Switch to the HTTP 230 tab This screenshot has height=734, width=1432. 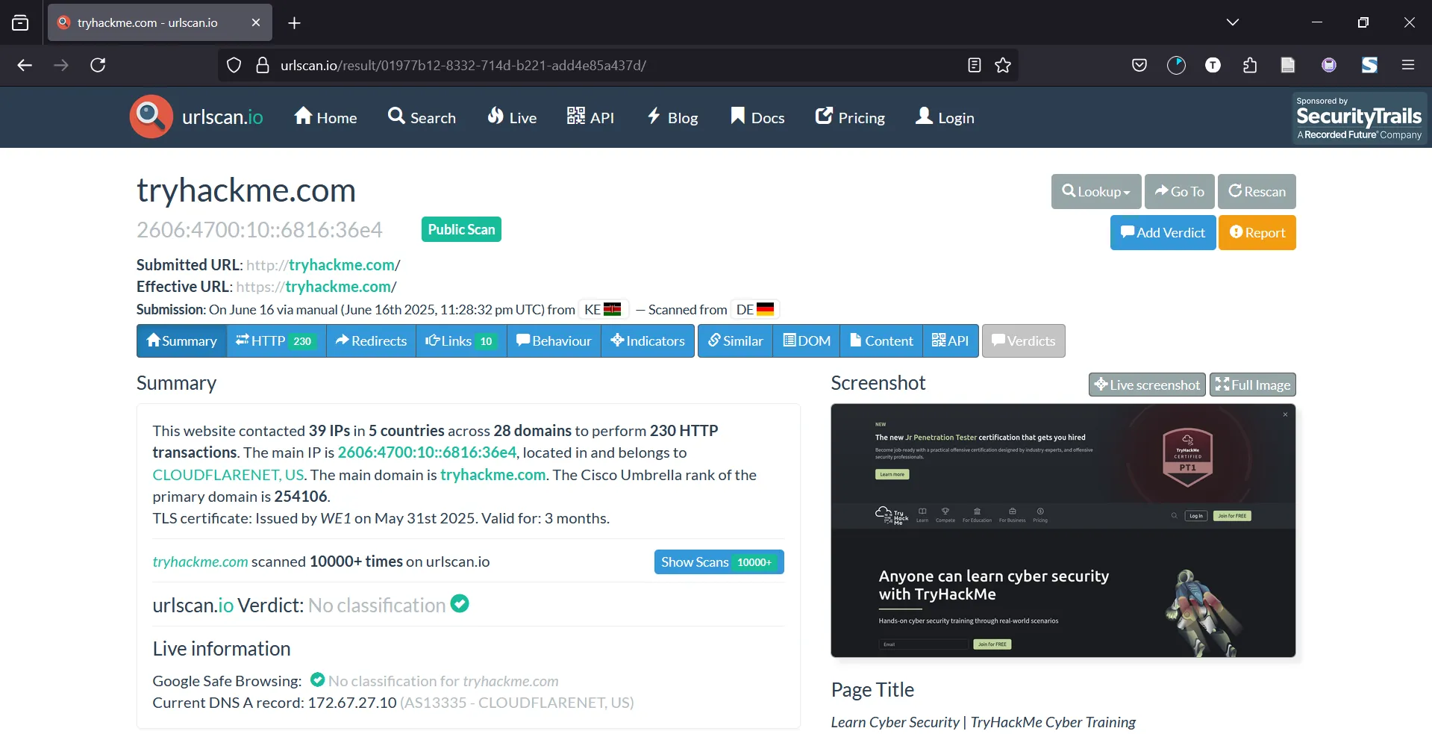(276, 340)
